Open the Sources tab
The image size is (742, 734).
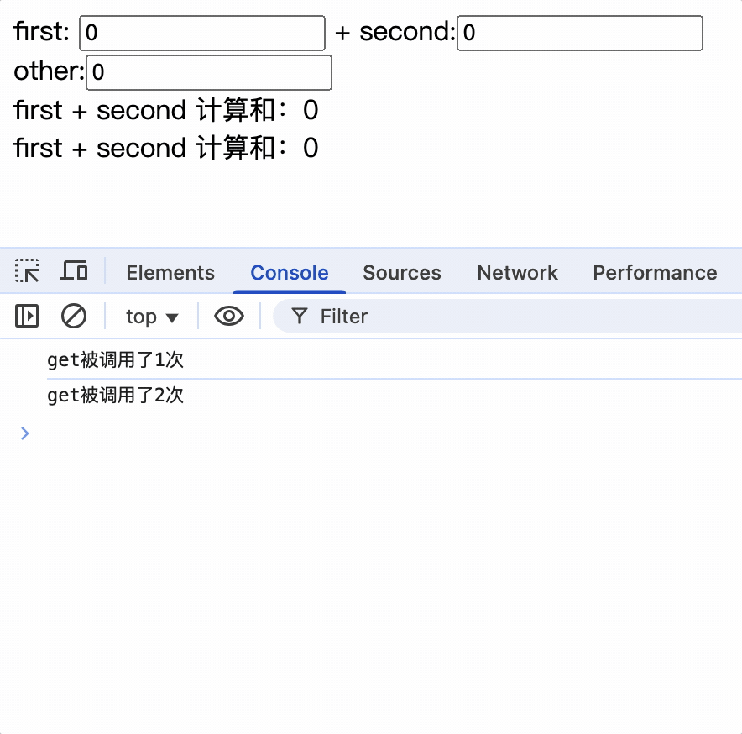point(402,273)
